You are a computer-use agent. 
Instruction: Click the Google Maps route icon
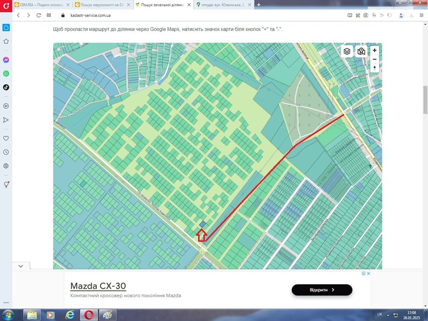[x=361, y=51]
